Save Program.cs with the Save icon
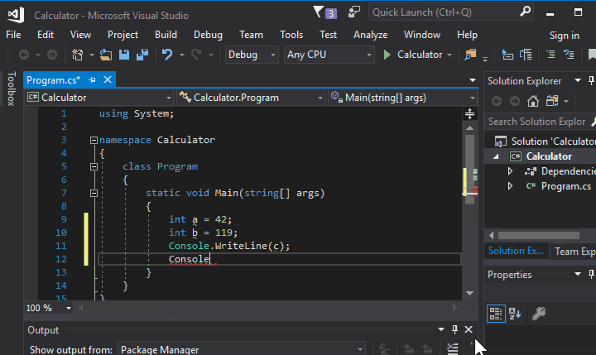This screenshot has width=596, height=355. click(124, 55)
